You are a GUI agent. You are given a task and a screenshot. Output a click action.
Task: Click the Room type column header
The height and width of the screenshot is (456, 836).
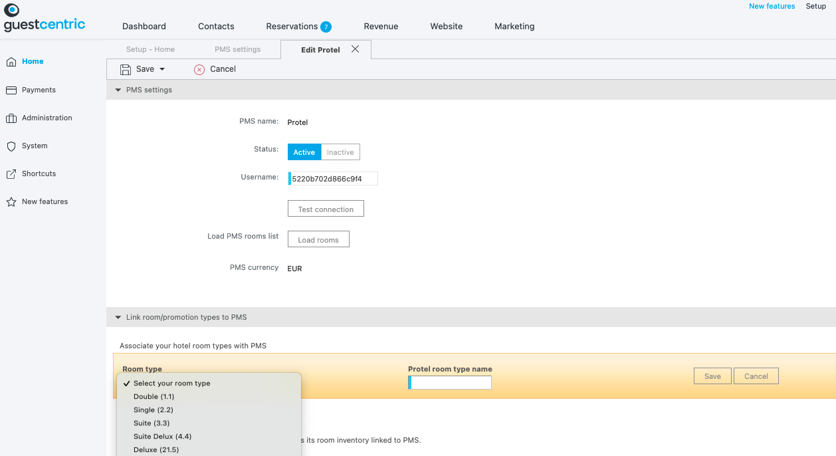tap(142, 369)
